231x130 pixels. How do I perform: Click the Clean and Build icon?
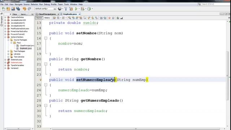[71, 9]
